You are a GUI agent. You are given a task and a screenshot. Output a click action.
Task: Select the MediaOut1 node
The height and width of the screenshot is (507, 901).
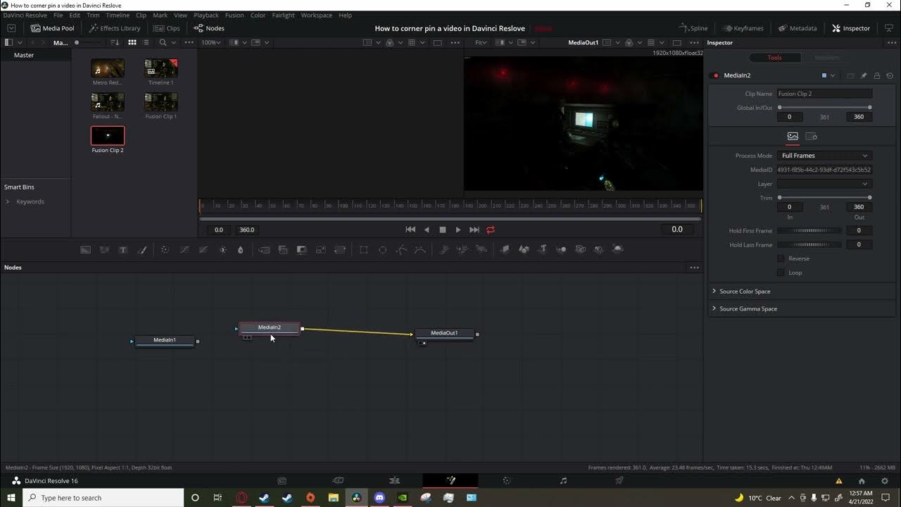click(444, 333)
